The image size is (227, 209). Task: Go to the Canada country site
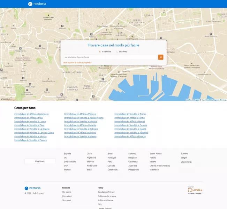(x=111, y=166)
